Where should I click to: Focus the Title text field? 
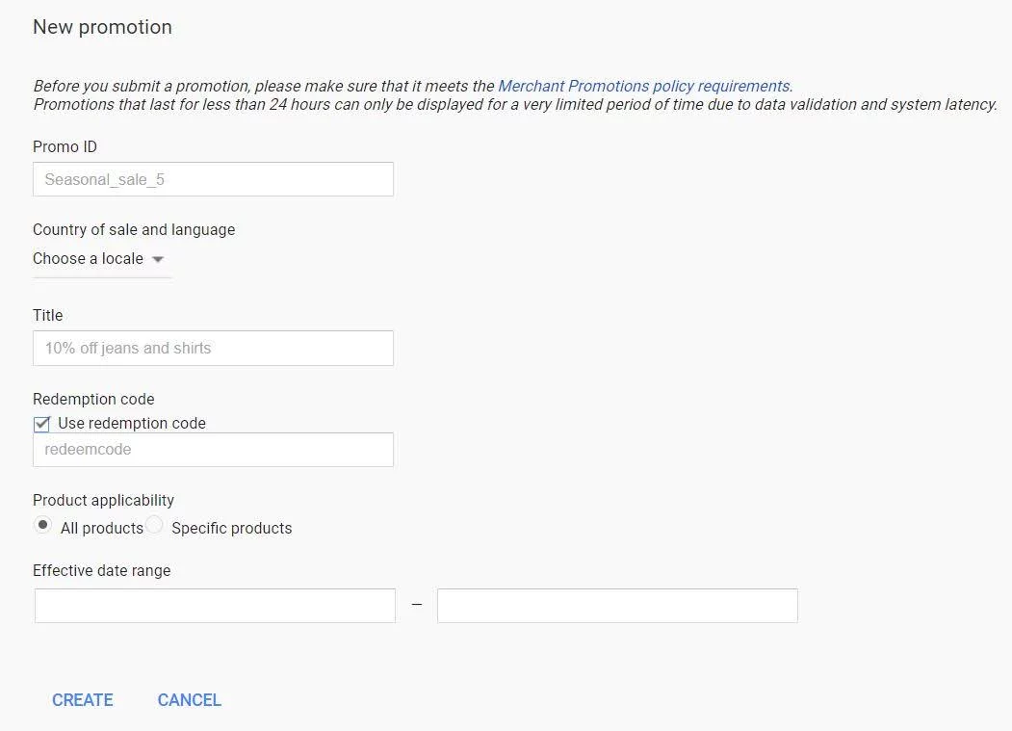click(x=213, y=348)
